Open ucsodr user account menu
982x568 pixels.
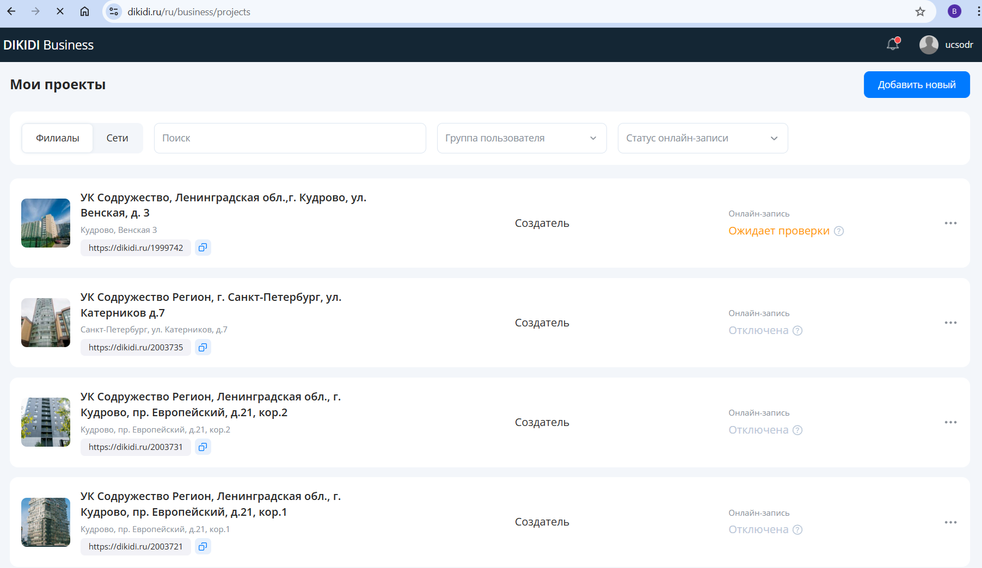click(x=946, y=45)
